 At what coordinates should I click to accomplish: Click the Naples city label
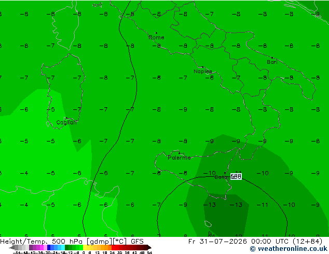[203, 72]
